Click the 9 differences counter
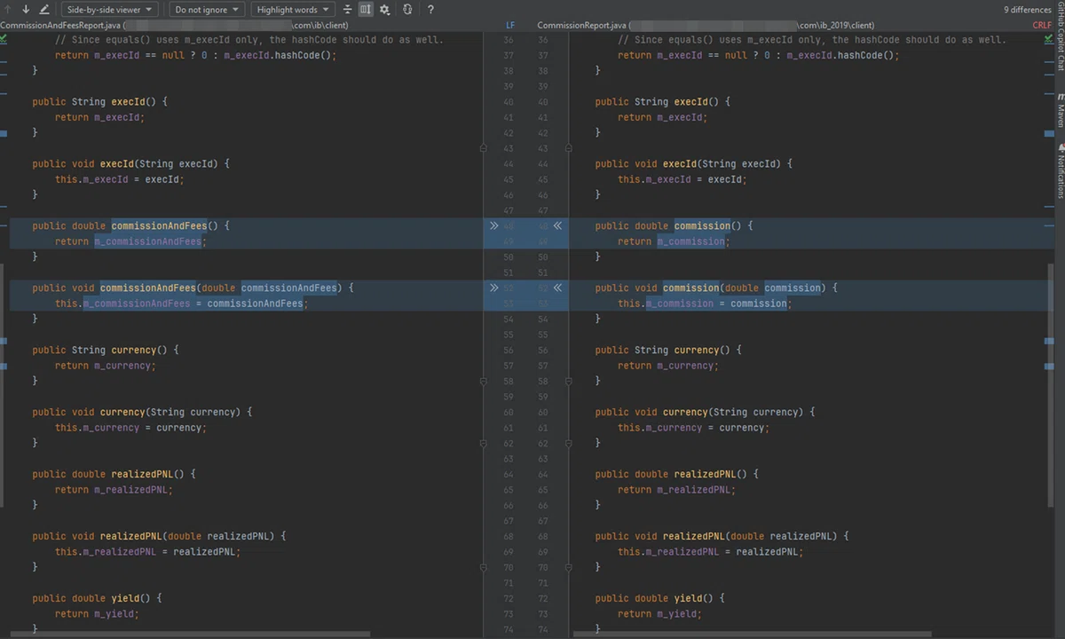 pos(1027,10)
